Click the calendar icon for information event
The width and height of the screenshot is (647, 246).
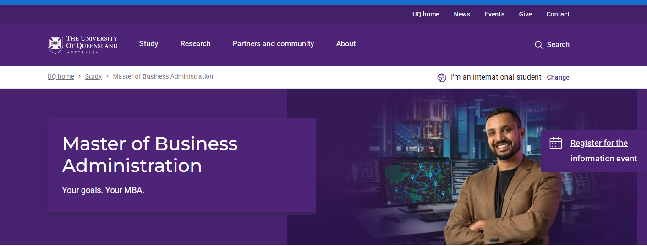pos(555,143)
